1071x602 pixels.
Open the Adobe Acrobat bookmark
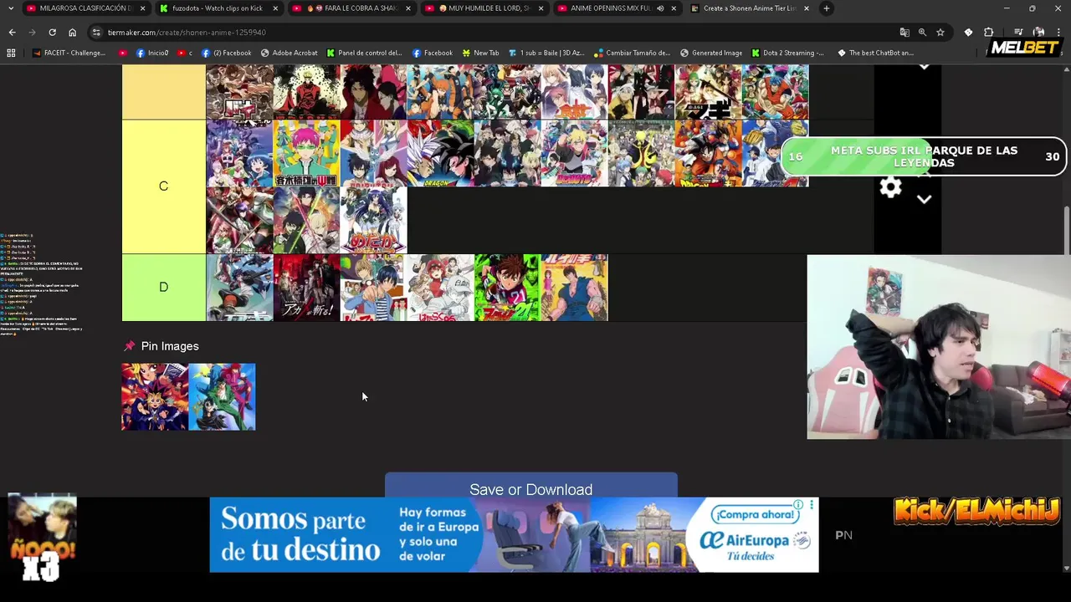point(289,53)
